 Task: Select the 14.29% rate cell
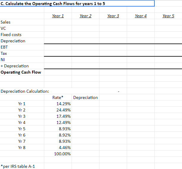coord(58,104)
